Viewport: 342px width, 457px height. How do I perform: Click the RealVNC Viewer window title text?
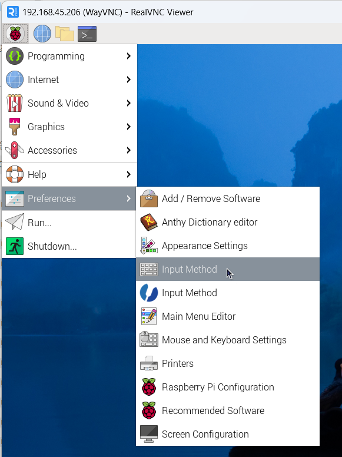pos(108,12)
